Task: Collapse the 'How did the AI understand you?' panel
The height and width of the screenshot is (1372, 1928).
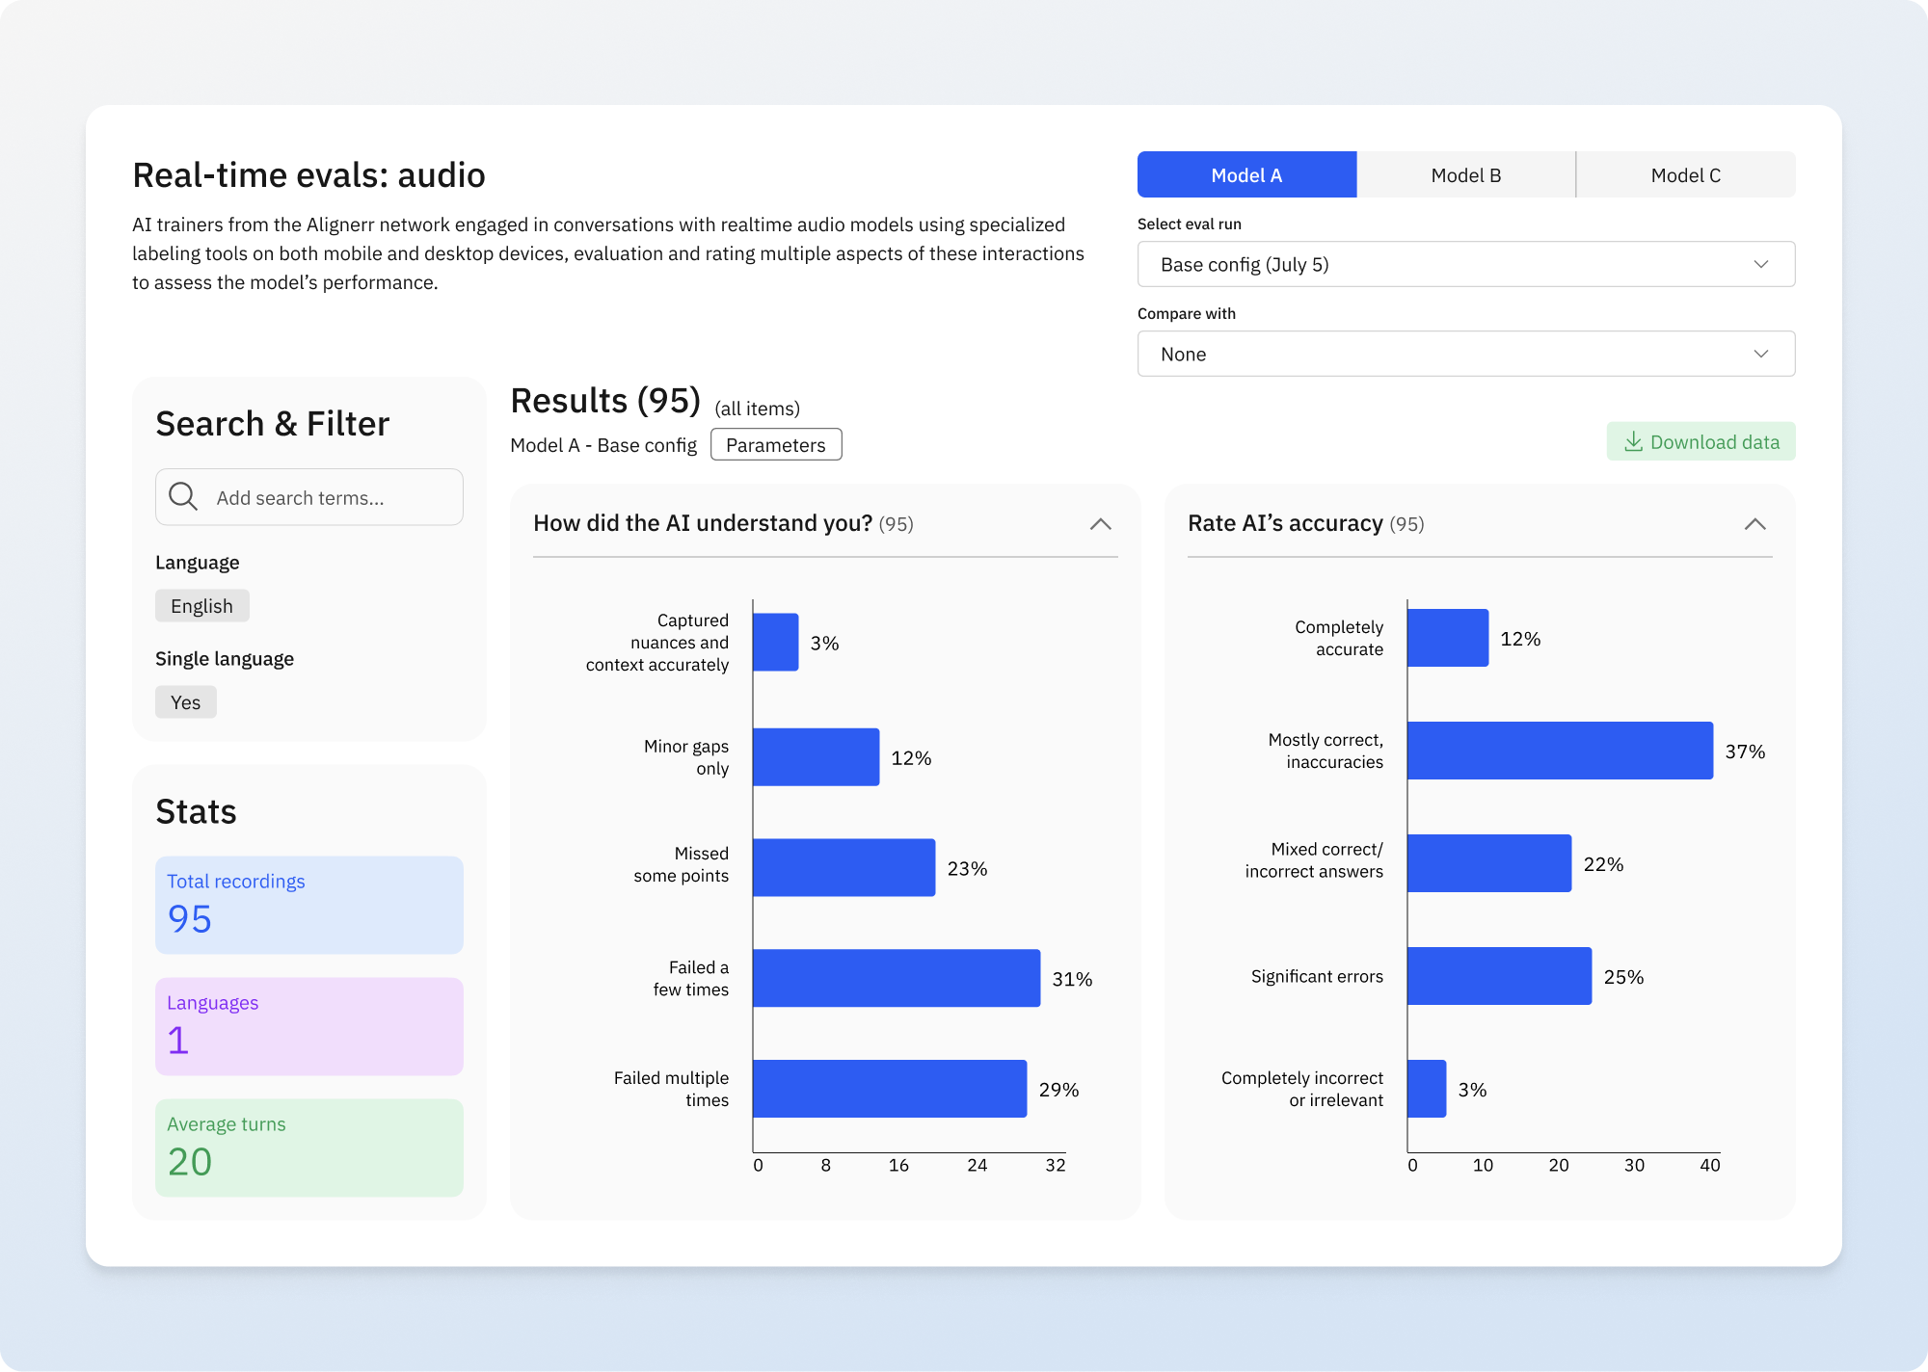Action: [x=1100, y=524]
